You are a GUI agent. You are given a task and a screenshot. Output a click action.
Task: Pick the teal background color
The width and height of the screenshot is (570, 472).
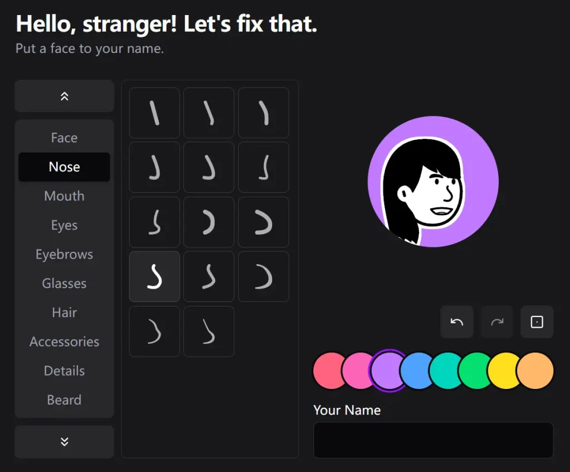pos(446,370)
